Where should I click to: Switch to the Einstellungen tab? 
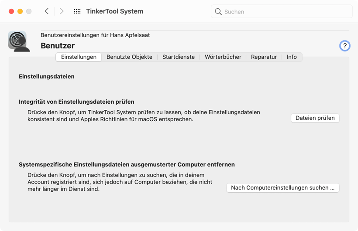click(79, 57)
